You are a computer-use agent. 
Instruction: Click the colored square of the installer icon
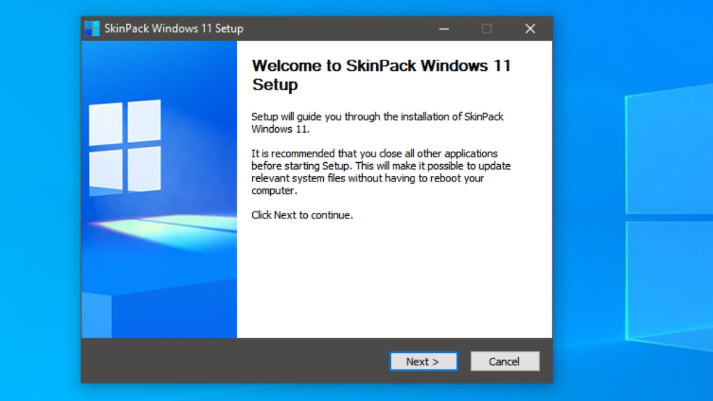coord(92,28)
